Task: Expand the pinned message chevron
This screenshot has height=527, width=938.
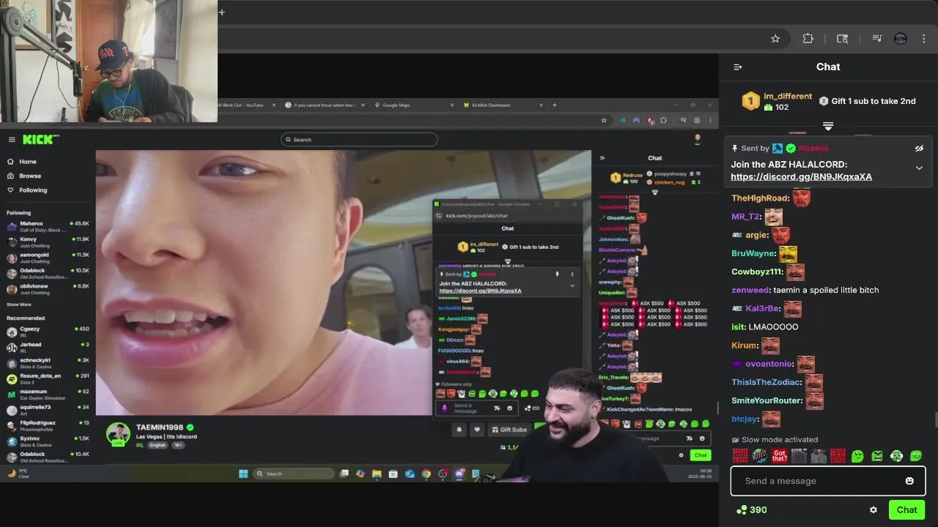Action: pyautogui.click(x=919, y=168)
